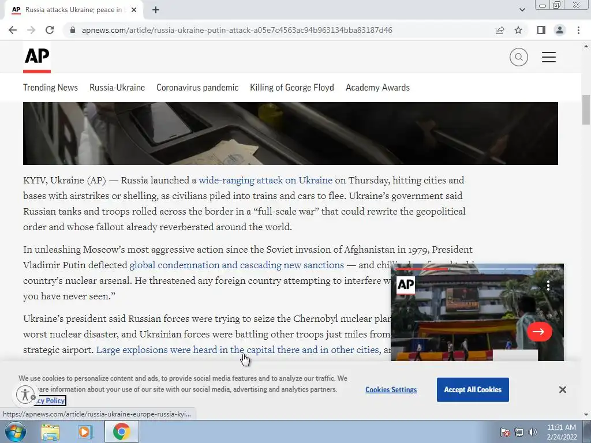Open Large explosions were heard link

(x=237, y=350)
